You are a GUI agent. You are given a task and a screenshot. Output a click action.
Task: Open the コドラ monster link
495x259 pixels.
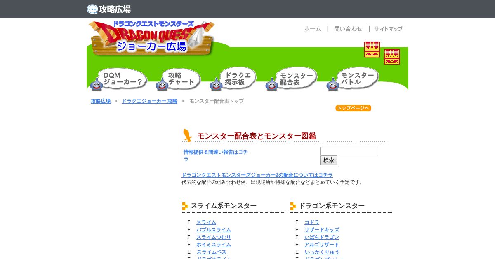312,222
